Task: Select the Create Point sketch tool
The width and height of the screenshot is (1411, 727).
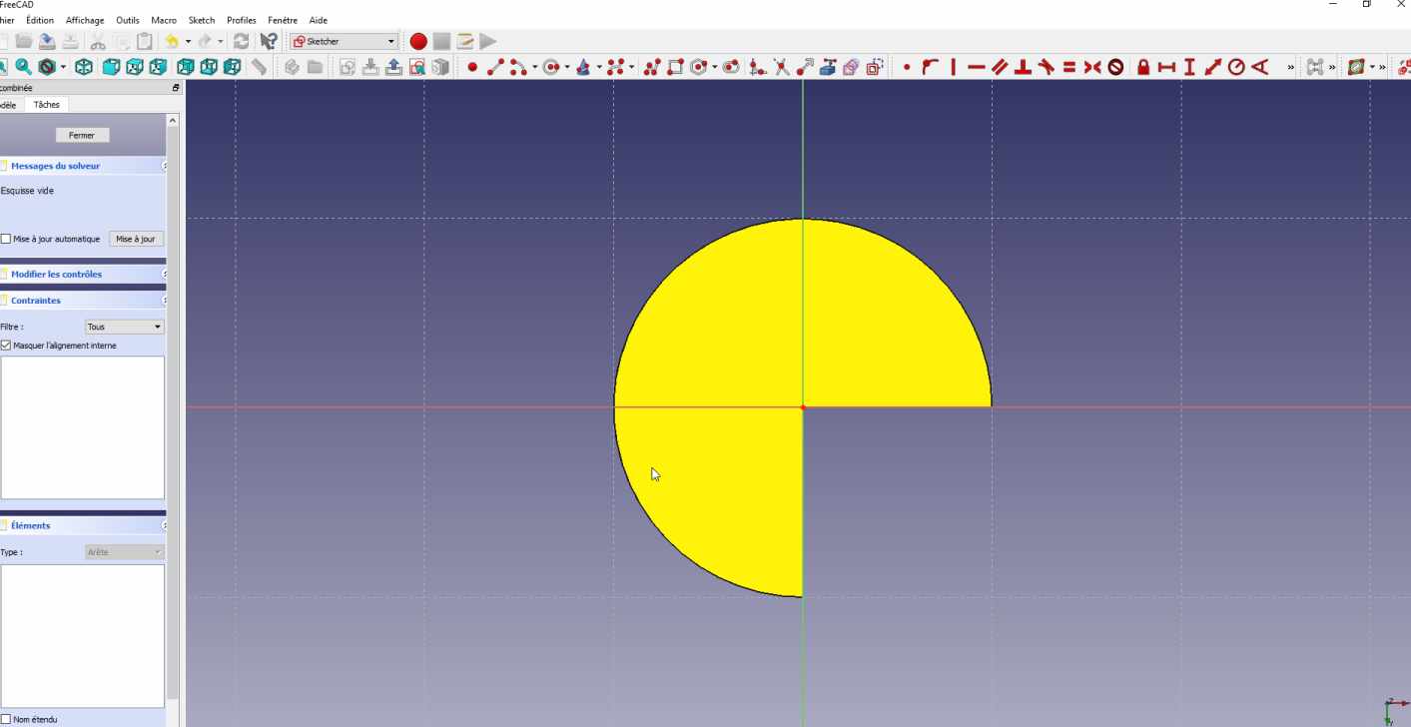Action: tap(472, 67)
